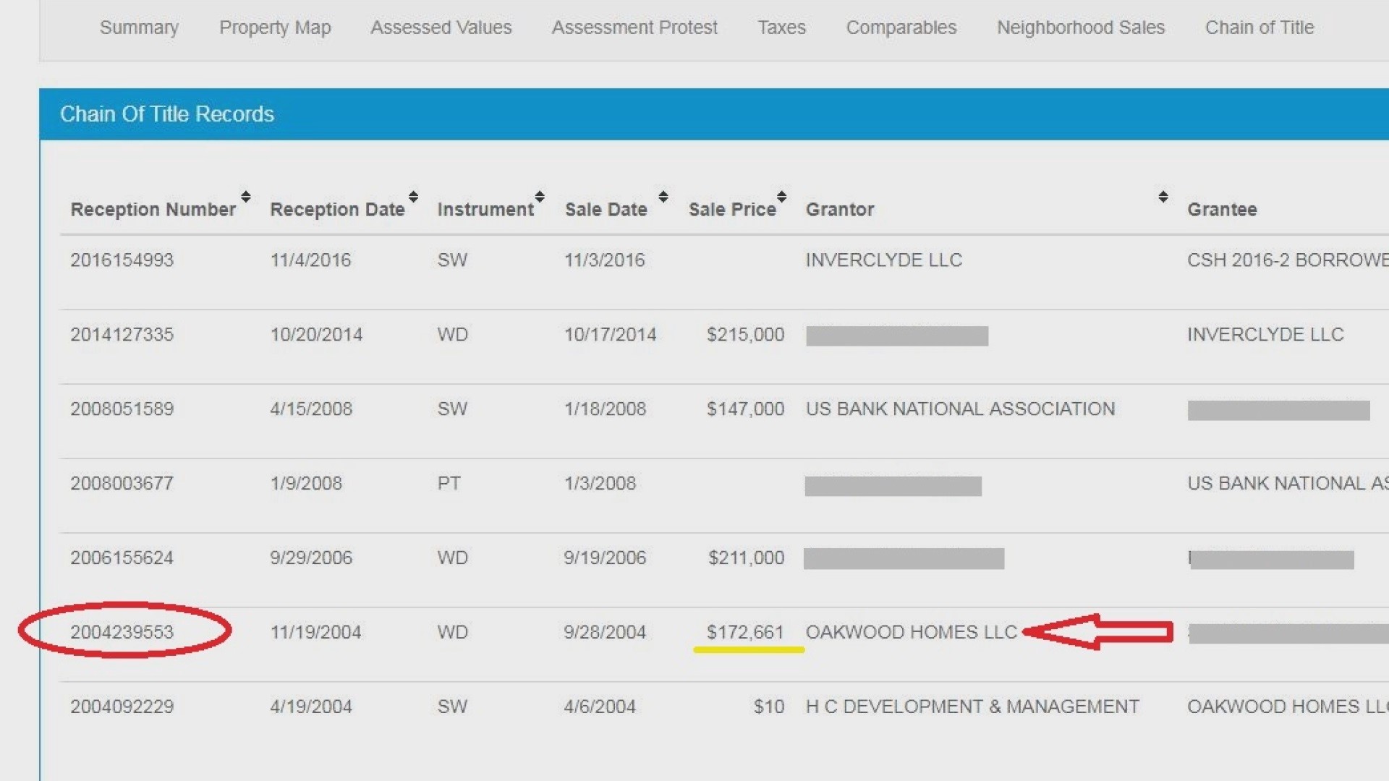View the Comparables tab
The height and width of the screenshot is (781, 1389).
[x=901, y=27]
